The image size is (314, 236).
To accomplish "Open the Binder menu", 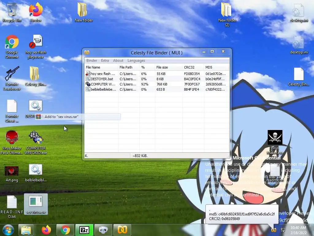I will coord(91,61).
